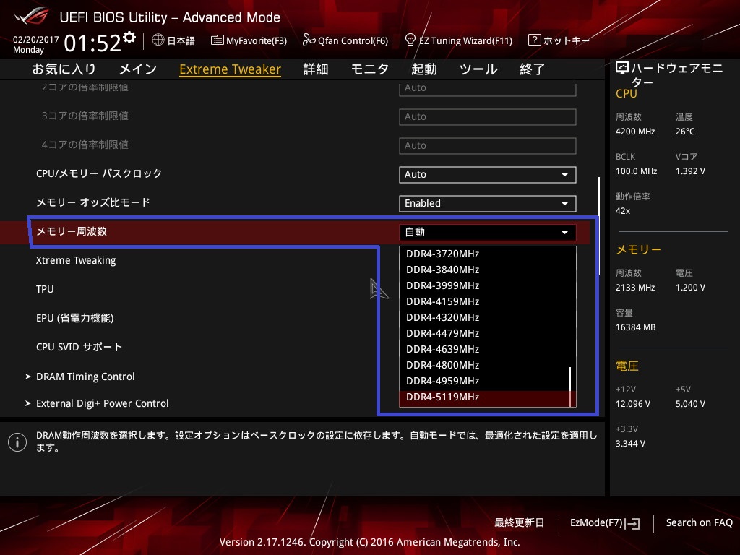This screenshot has width=740, height=555.
Task: Open the 終了 tab
Action: coord(533,69)
